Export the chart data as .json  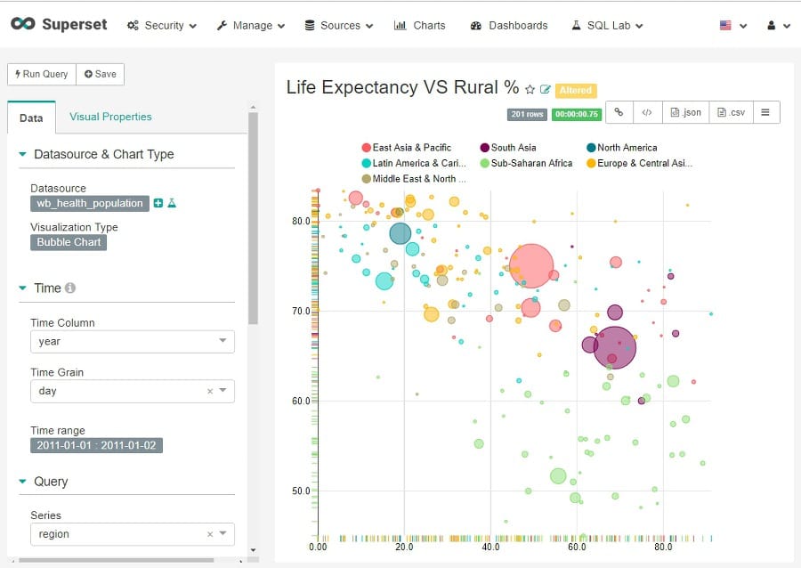685,112
